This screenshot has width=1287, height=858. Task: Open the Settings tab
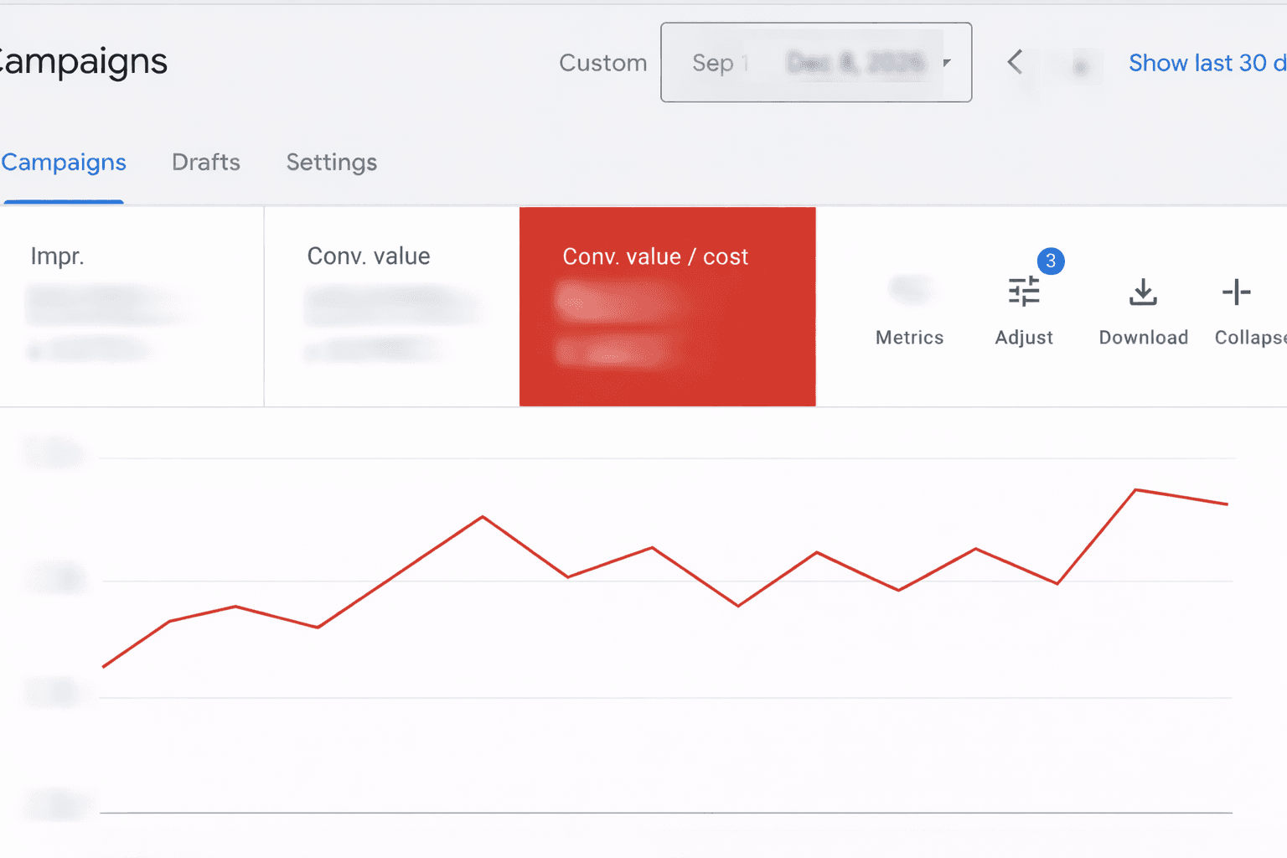coord(332,163)
